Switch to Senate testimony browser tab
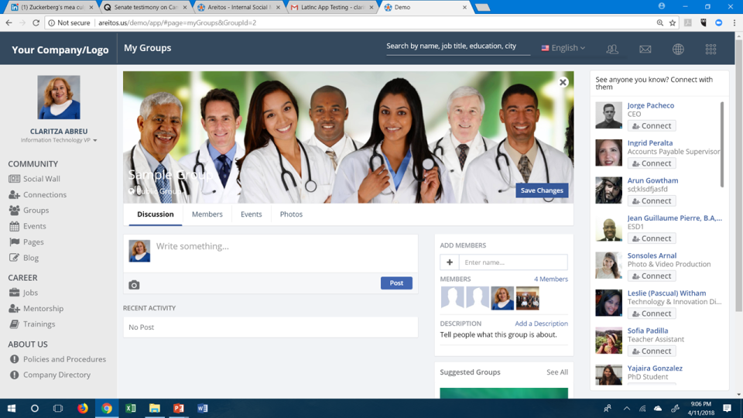 point(145,7)
